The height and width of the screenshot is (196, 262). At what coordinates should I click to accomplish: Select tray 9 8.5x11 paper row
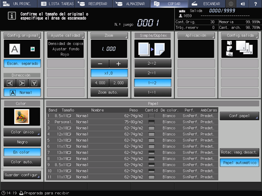tap(132, 165)
